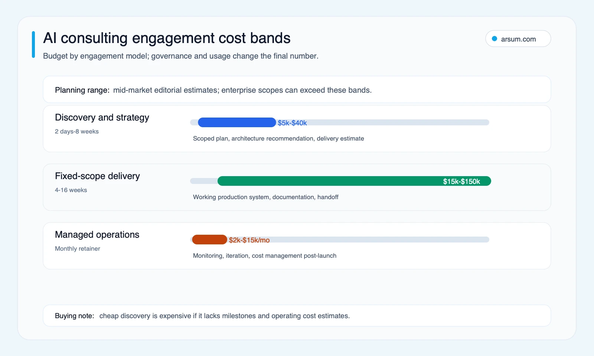The image size is (594, 356).
Task: Click 'mid-market editorial estimates' planning text
Action: (242, 90)
